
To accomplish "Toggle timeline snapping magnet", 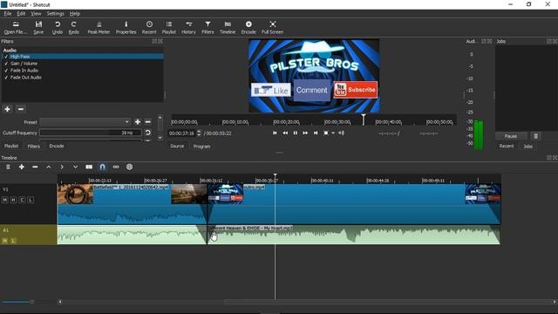I will 103,167.
